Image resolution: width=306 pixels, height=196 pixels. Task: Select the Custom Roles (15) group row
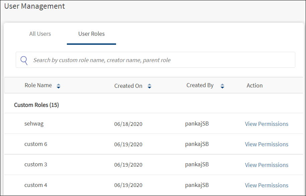tap(36, 105)
